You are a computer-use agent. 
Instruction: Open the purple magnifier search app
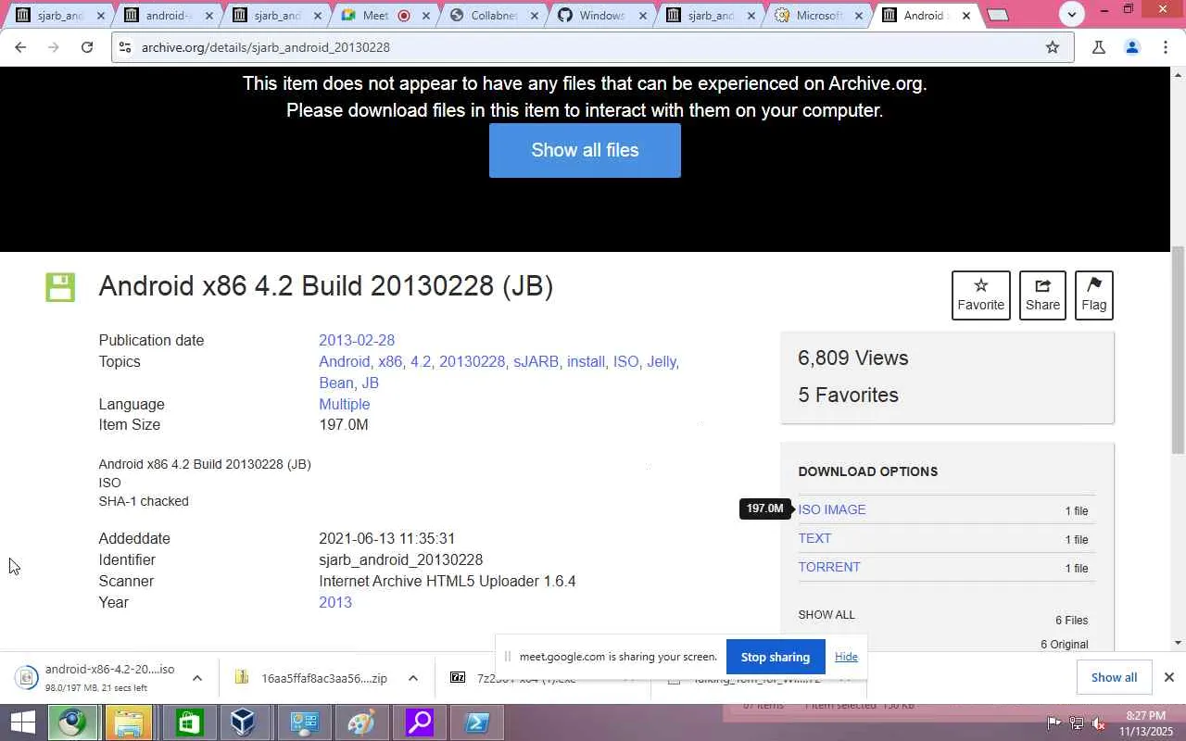click(x=420, y=722)
